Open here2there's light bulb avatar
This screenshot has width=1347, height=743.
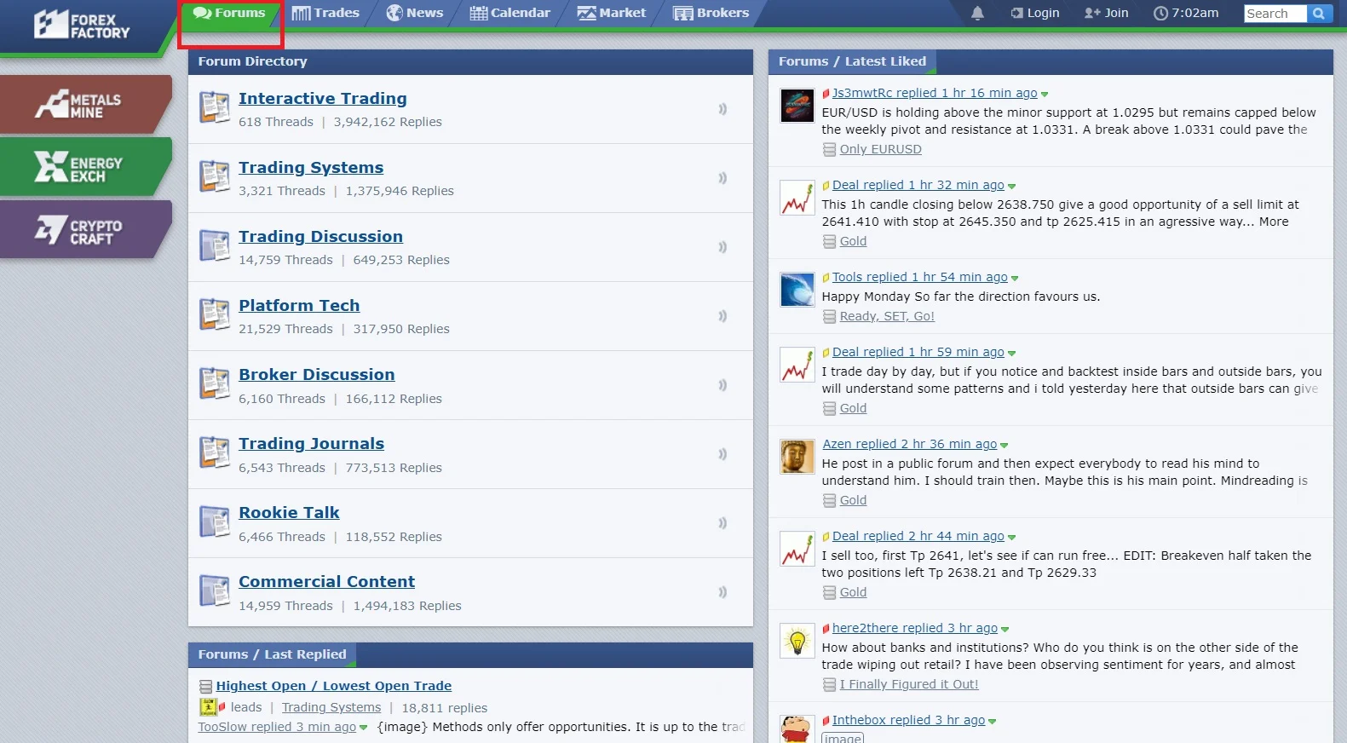[797, 641]
